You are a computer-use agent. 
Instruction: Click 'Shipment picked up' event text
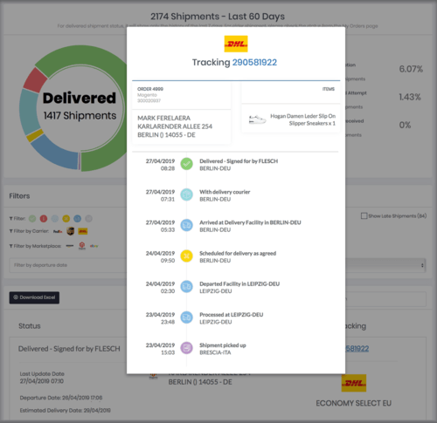pos(223,345)
